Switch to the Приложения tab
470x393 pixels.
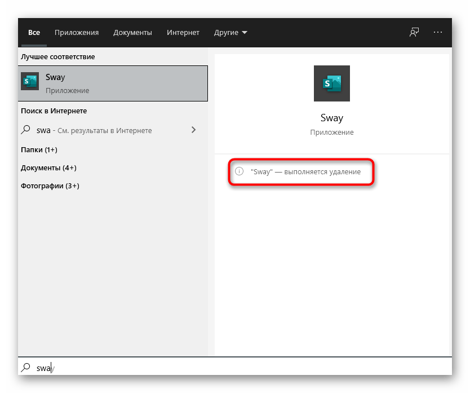point(77,33)
